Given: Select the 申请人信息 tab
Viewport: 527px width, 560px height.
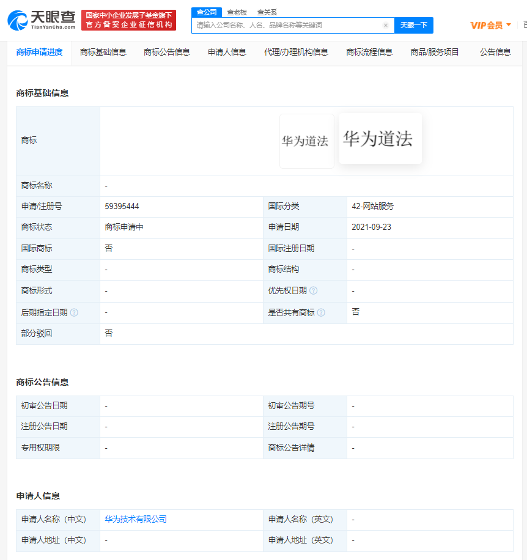Looking at the screenshot, I should [x=227, y=52].
